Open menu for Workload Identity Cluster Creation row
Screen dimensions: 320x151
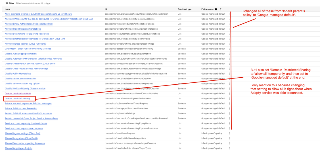click(x=230, y=89)
